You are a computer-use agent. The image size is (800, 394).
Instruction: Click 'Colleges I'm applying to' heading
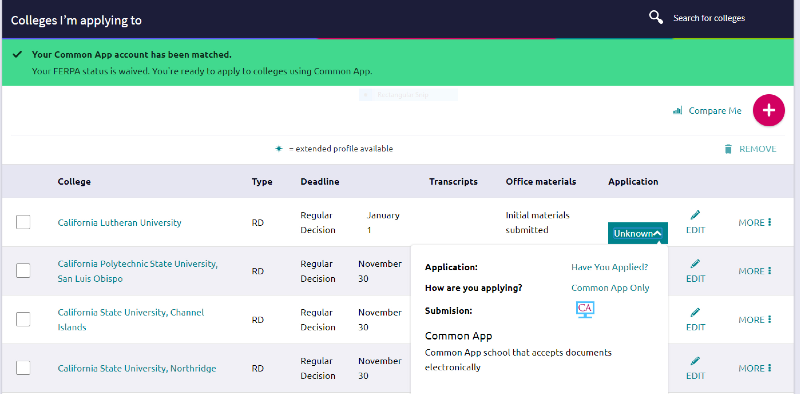click(76, 20)
